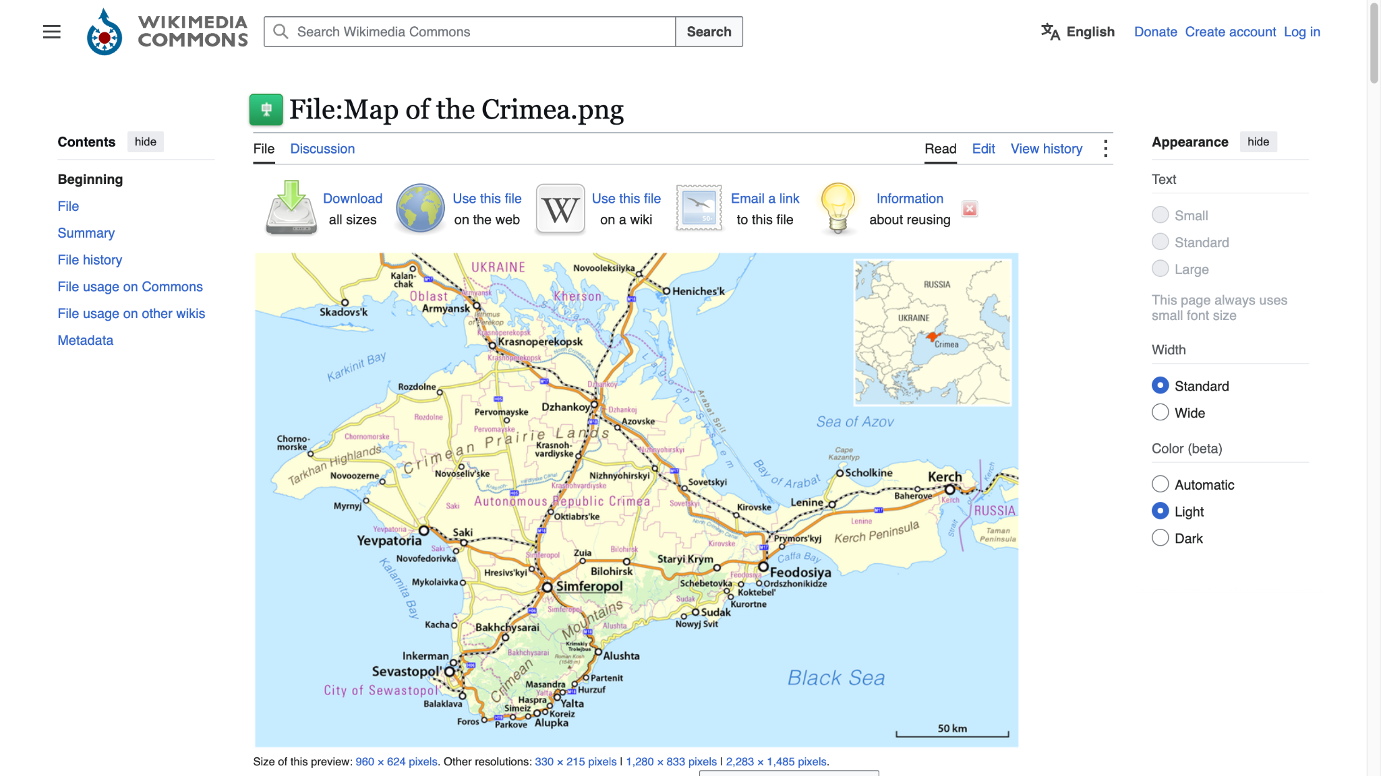Viewport: 1381px width, 776px height.
Task: Open the hamburger main menu
Action: click(x=52, y=32)
